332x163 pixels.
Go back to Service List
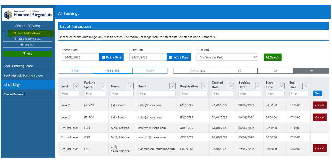coord(28,39)
